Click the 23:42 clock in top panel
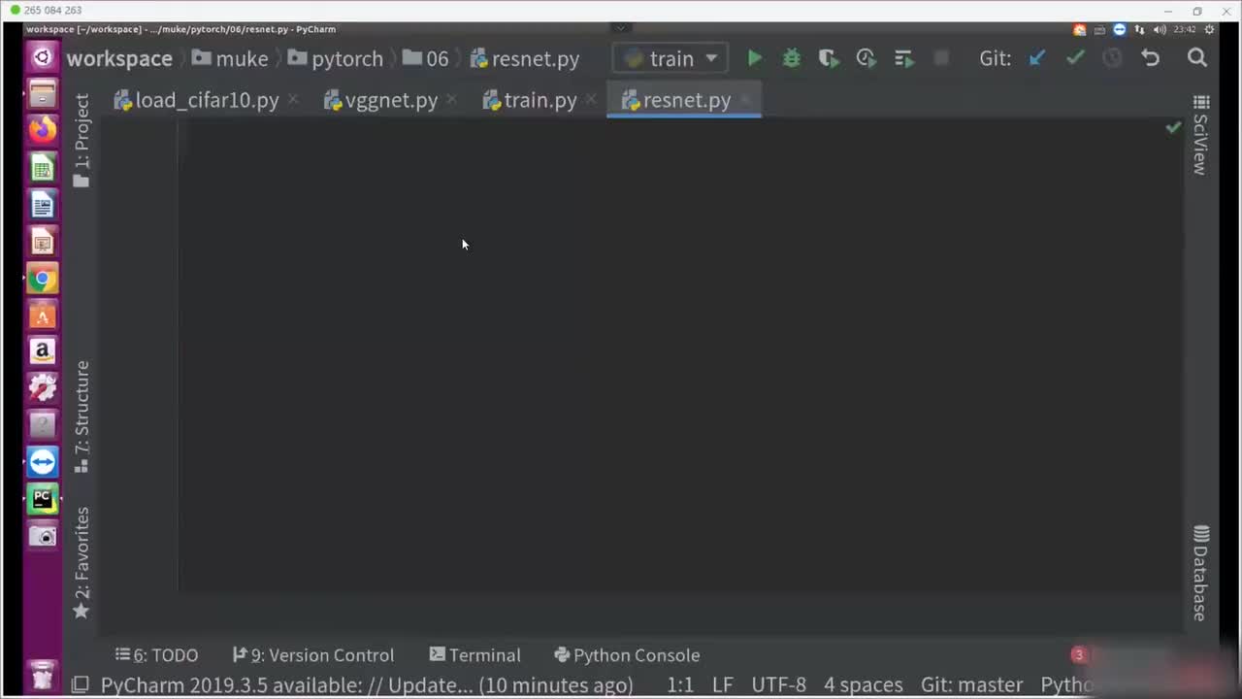 click(1185, 29)
